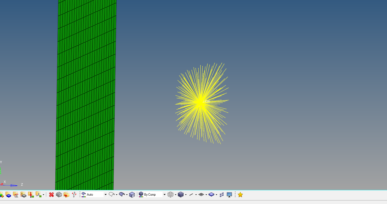Toggle the transparent cube display icon
The width and height of the screenshot is (387, 204).
(132, 195)
